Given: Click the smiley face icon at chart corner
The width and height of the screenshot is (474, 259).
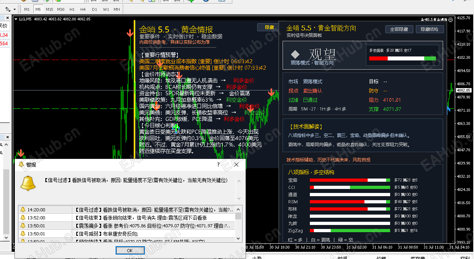Looking at the screenshot, I should 450,20.
